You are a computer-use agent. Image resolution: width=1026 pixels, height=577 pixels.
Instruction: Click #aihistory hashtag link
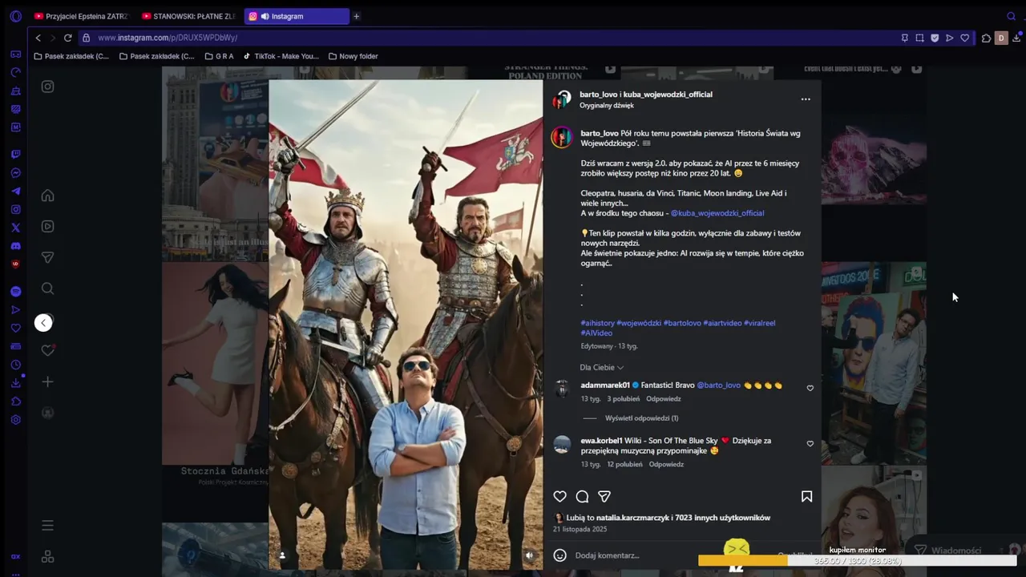click(x=598, y=323)
